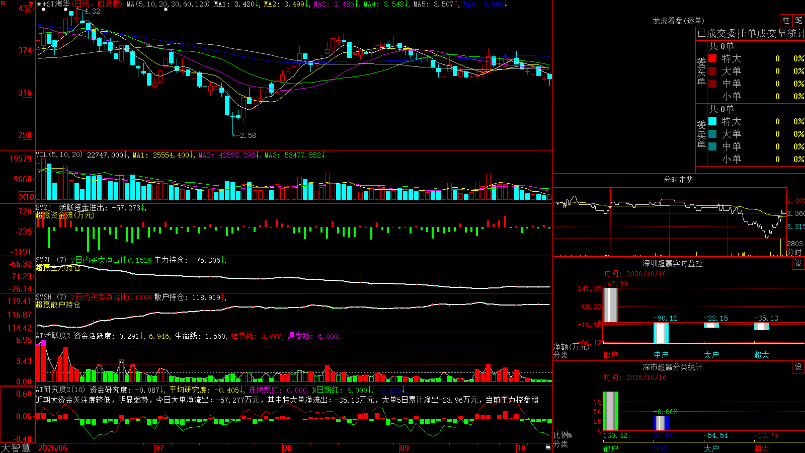
Task: Click the blue 中户 37.89 bar in 分类统计
Action: point(661,423)
